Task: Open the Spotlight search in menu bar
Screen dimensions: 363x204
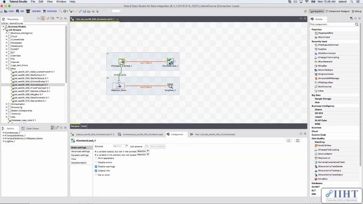Action: [x=352, y=2]
